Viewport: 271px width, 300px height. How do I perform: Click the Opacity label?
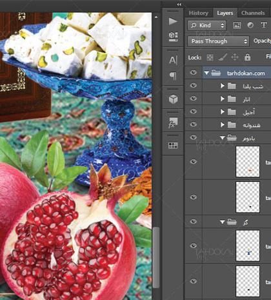point(262,41)
